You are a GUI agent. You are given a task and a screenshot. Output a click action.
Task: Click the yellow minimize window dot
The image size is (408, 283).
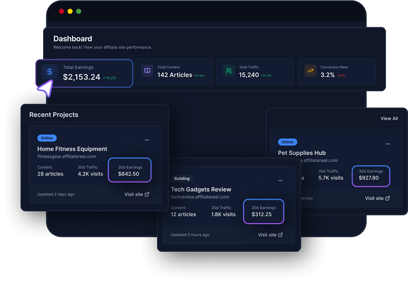(x=70, y=11)
